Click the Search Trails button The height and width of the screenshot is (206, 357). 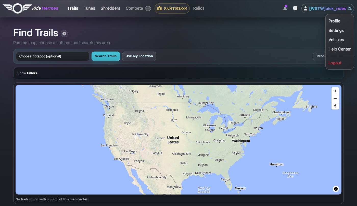[106, 56]
